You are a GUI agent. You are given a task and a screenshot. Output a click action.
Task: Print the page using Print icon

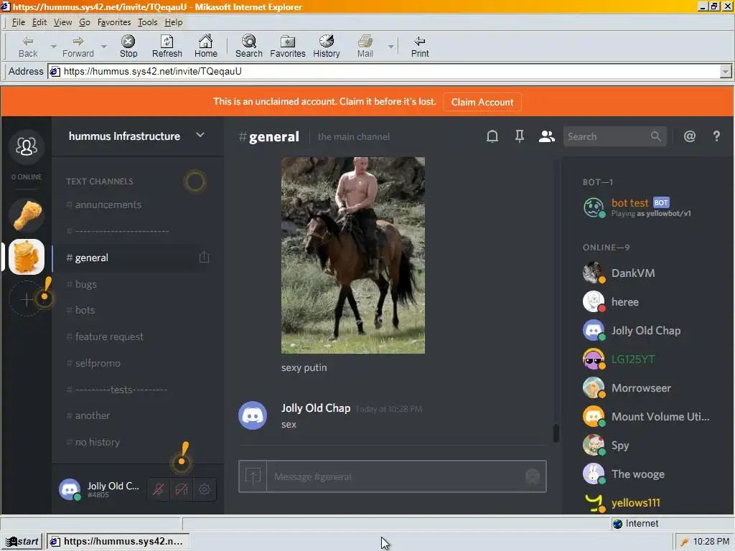click(419, 47)
